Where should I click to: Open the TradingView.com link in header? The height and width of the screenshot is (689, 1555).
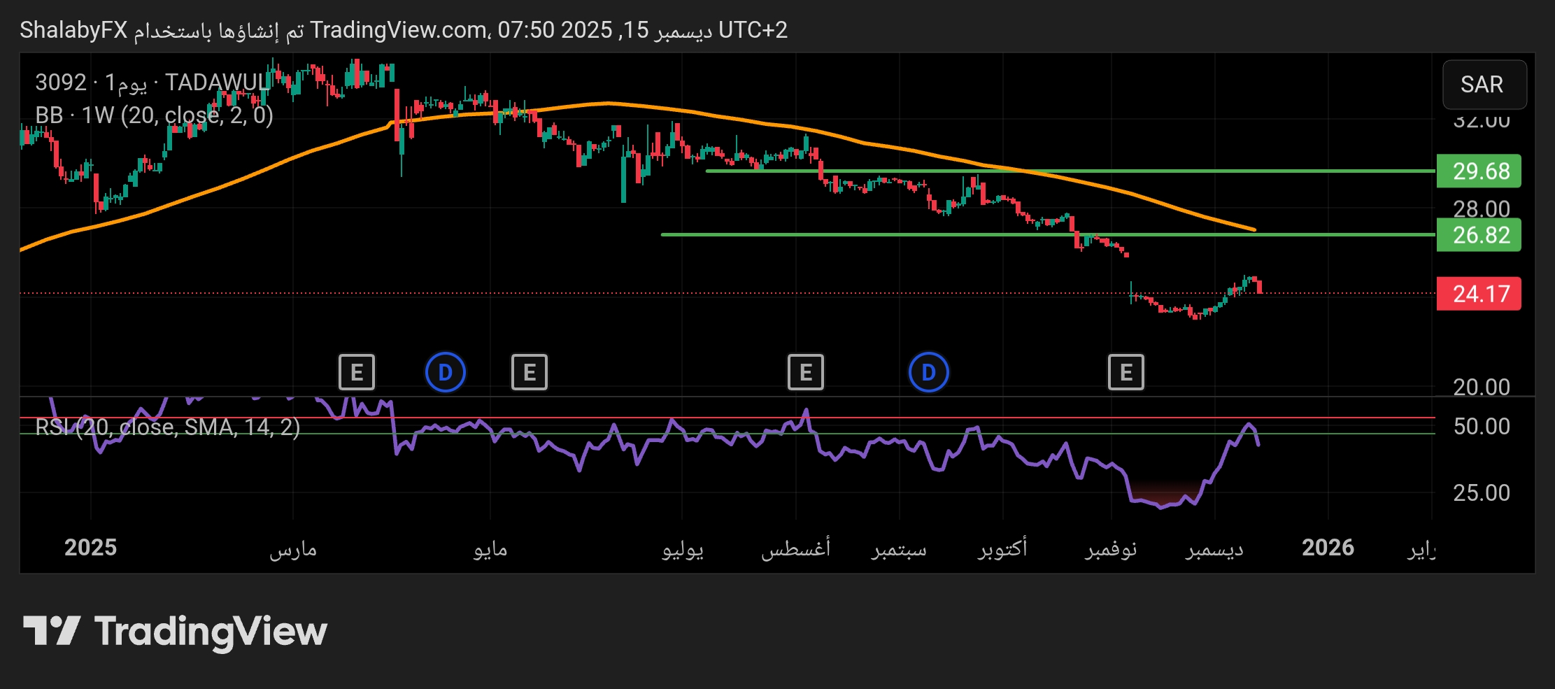click(399, 30)
